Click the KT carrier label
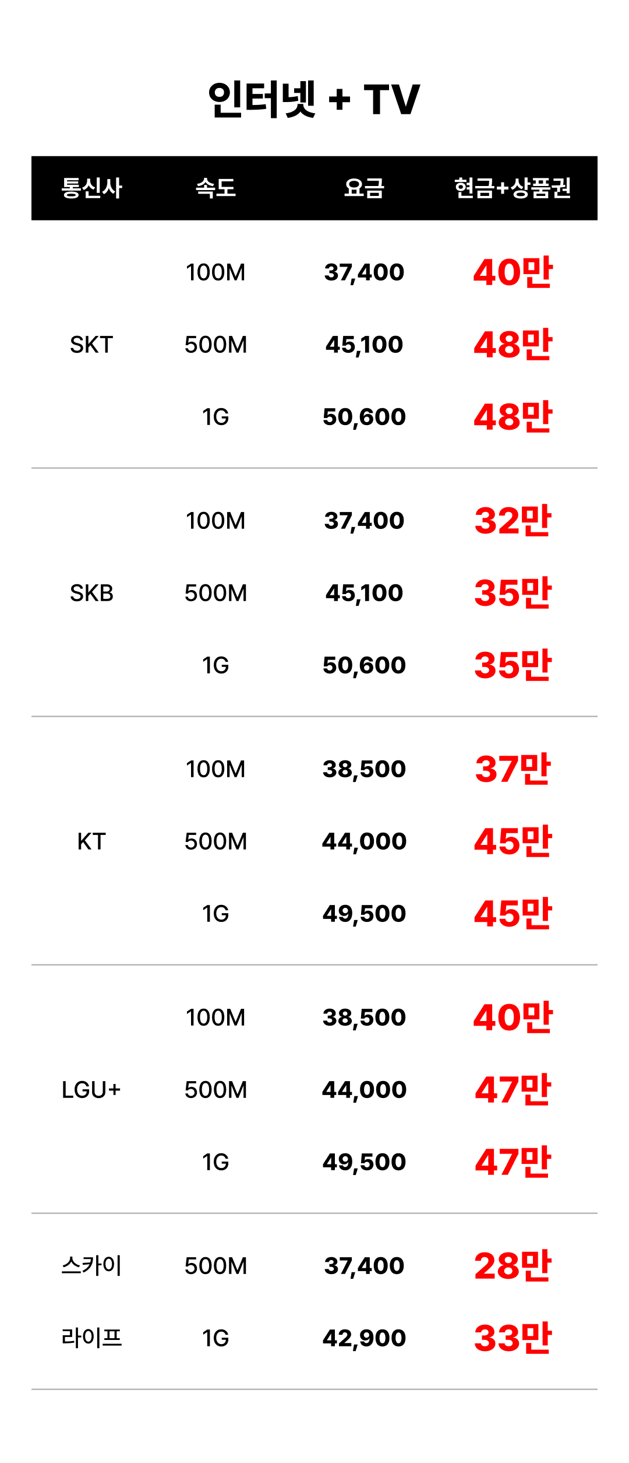Screen dimensions: 629x1463 click(91, 841)
